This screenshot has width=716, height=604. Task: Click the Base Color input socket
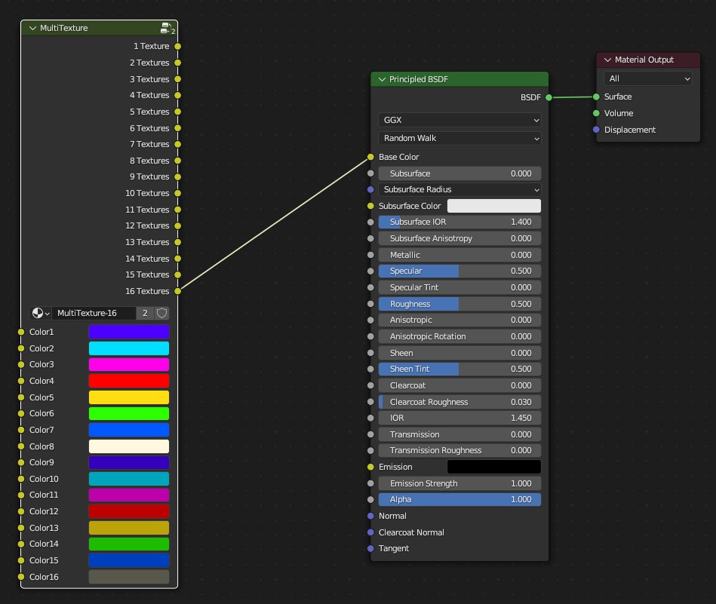pos(370,157)
